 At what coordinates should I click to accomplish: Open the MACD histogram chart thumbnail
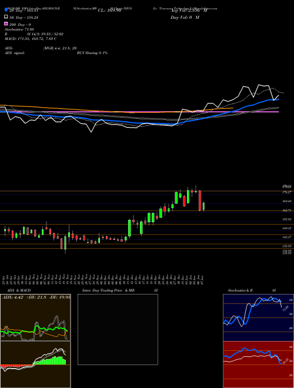35,364
